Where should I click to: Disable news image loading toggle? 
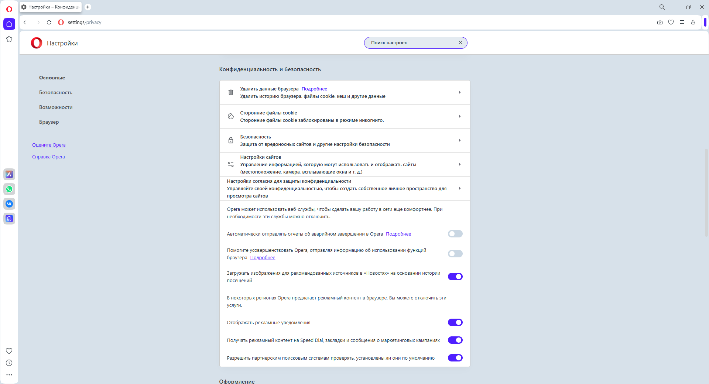(455, 277)
